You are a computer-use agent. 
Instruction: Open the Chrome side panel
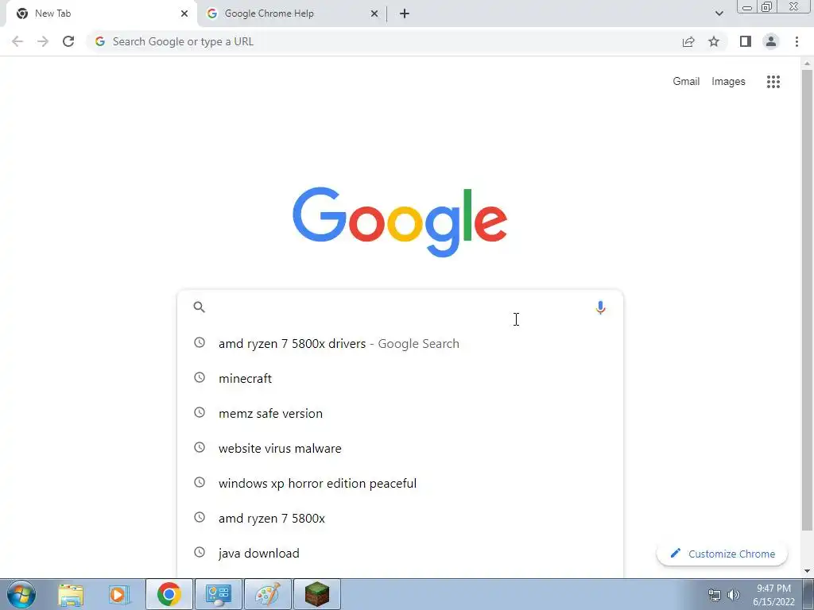(x=746, y=41)
